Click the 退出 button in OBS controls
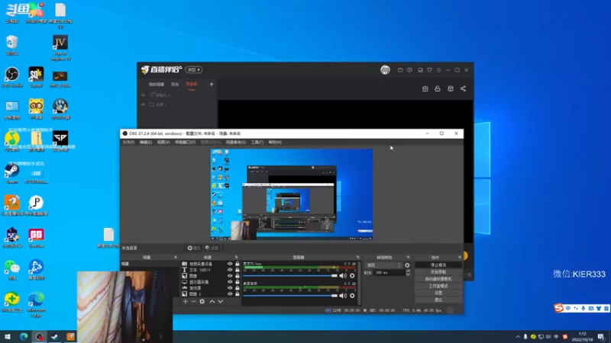Viewport: 611px width, 343px height. click(438, 300)
